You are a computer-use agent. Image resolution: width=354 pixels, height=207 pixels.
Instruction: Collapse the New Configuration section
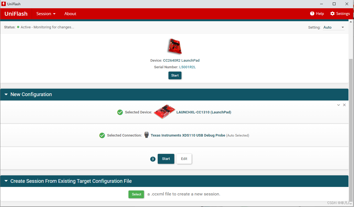pos(6,94)
